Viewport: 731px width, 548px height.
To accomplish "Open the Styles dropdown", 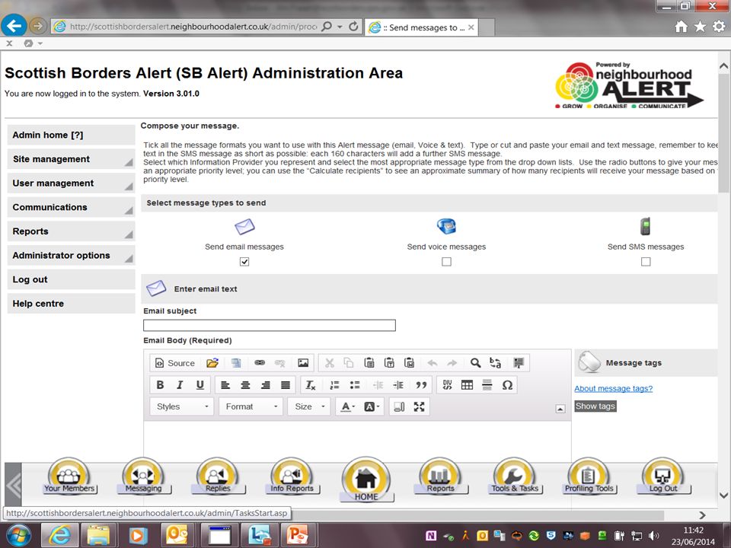I will (x=182, y=406).
